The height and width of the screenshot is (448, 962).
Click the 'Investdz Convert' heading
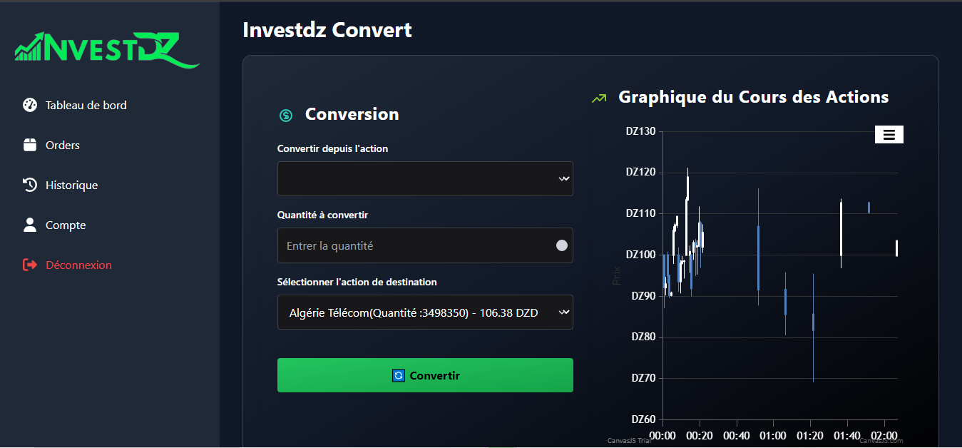(x=327, y=30)
